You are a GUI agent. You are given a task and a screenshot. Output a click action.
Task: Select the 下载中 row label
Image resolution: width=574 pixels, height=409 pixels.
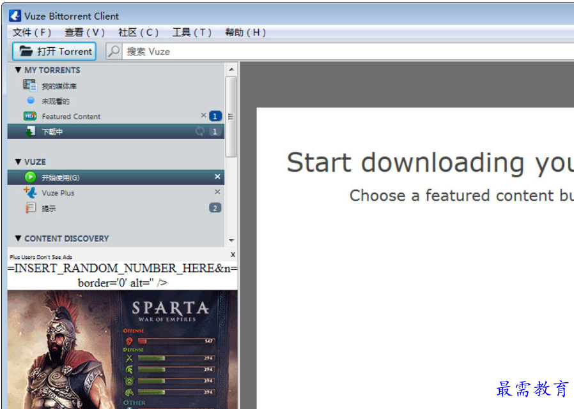coord(52,132)
